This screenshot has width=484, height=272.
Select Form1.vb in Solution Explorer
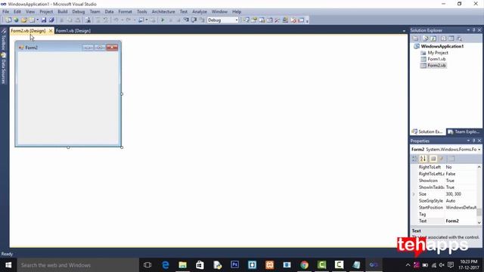click(436, 59)
